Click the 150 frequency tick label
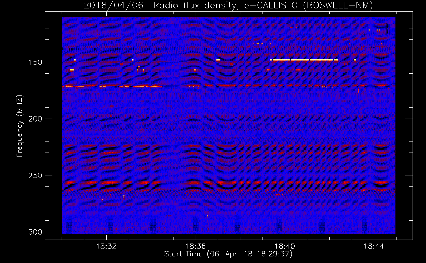 point(35,62)
